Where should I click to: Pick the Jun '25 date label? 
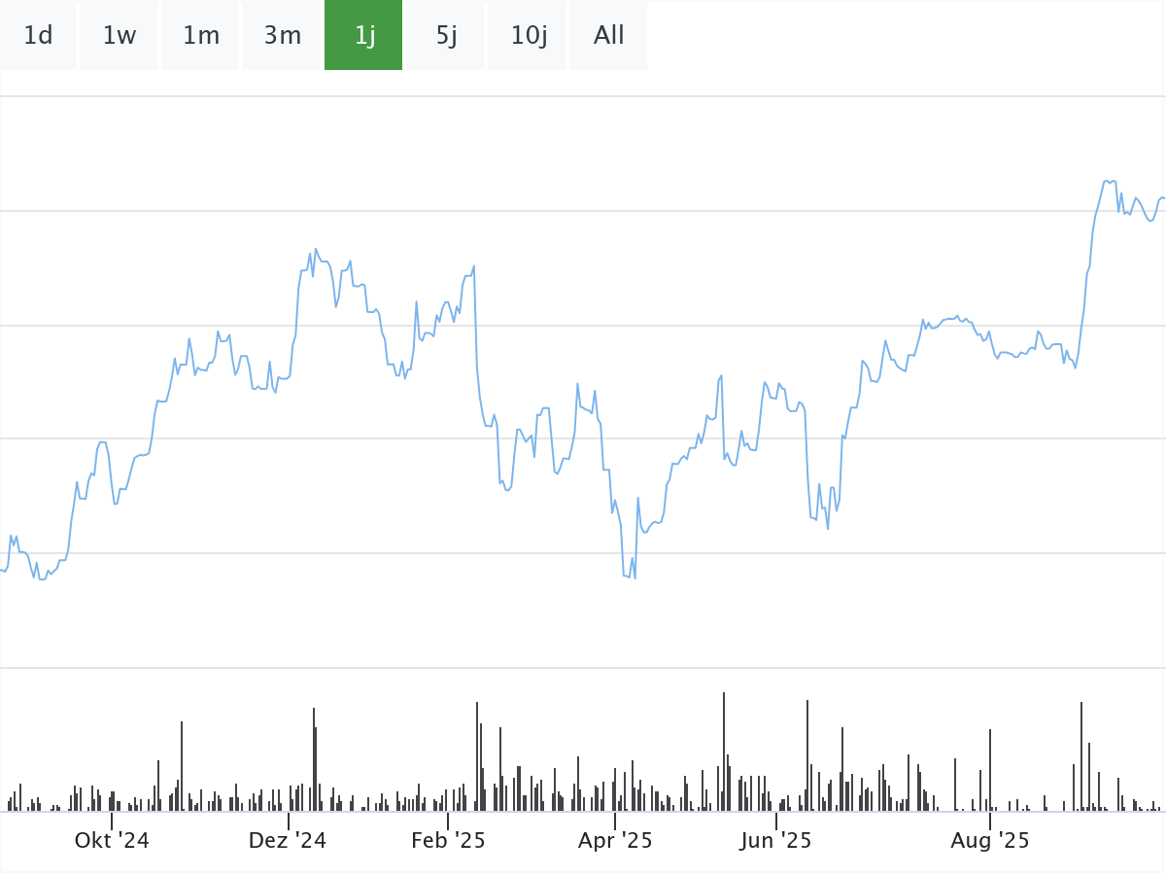coord(775,840)
